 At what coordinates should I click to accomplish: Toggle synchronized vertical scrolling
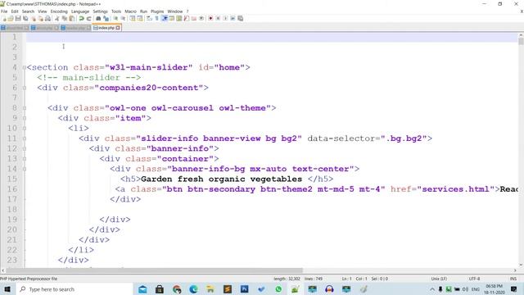(x=133, y=18)
